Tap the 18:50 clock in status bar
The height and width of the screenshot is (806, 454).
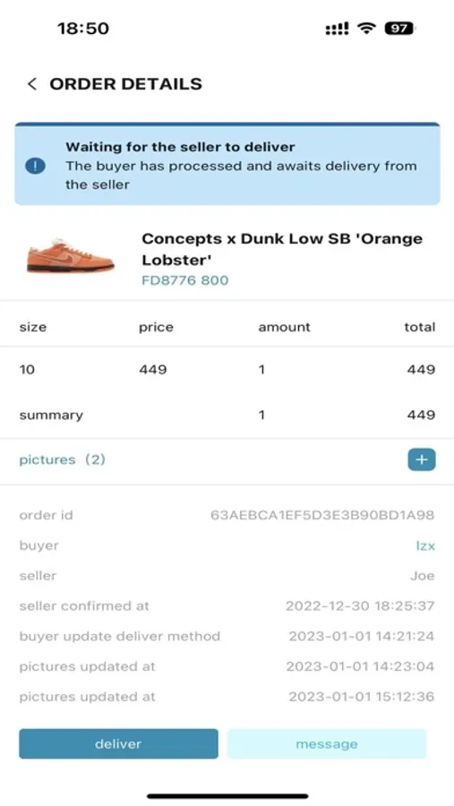pyautogui.click(x=83, y=29)
